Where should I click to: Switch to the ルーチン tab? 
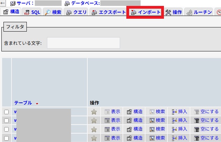199,12
